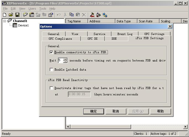
Task: Click the KEPServerEx title bar app icon
Action: [x=4, y=3]
